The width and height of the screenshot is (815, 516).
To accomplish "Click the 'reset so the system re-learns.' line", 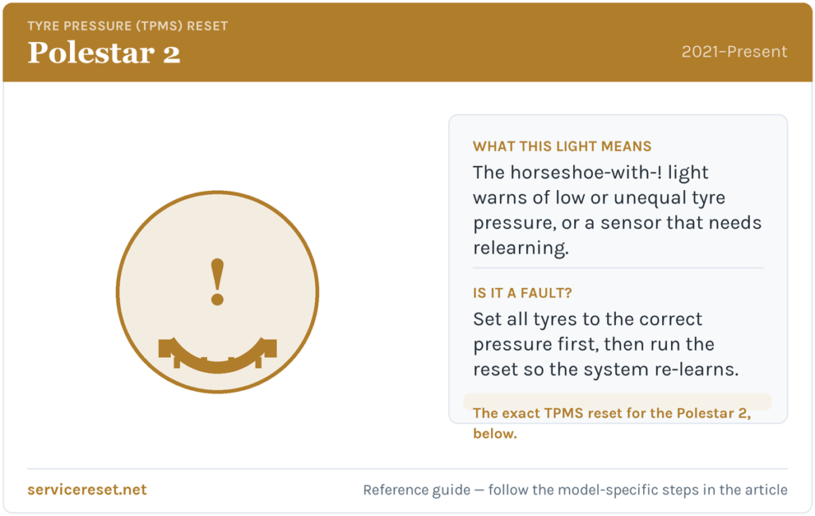I will 606,369.
